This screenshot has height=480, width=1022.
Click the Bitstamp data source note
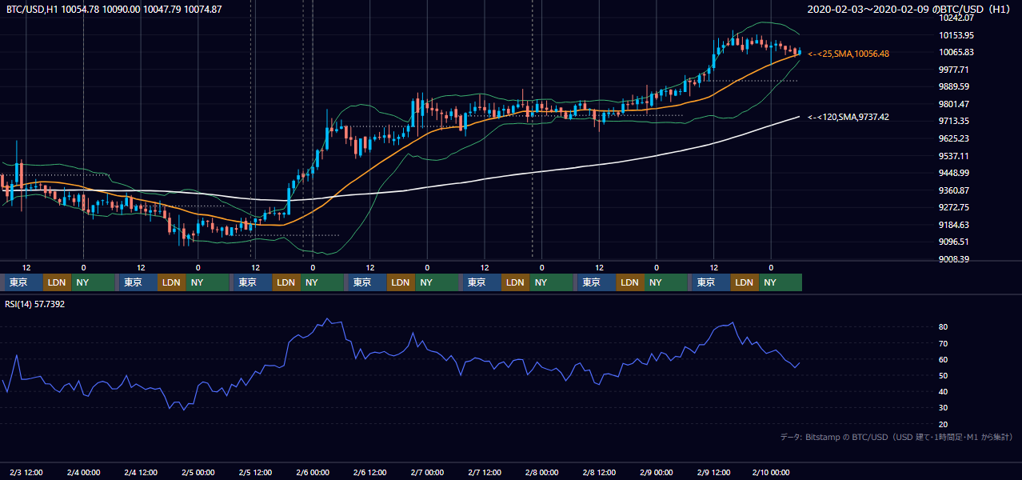896,437
